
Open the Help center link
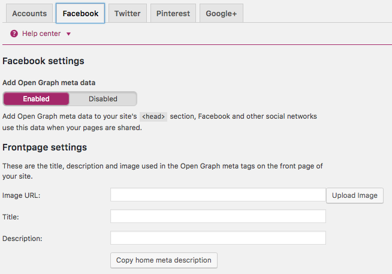41,34
